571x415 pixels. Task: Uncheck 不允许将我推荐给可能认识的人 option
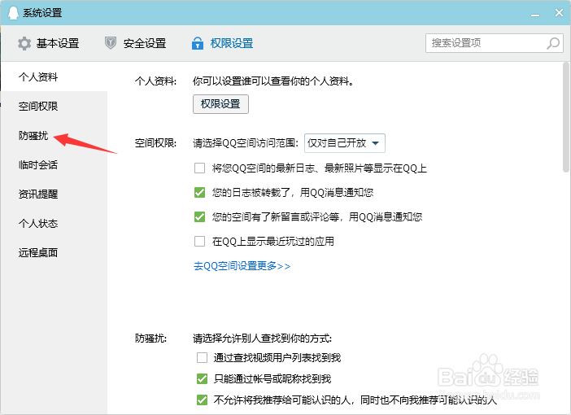[202, 400]
